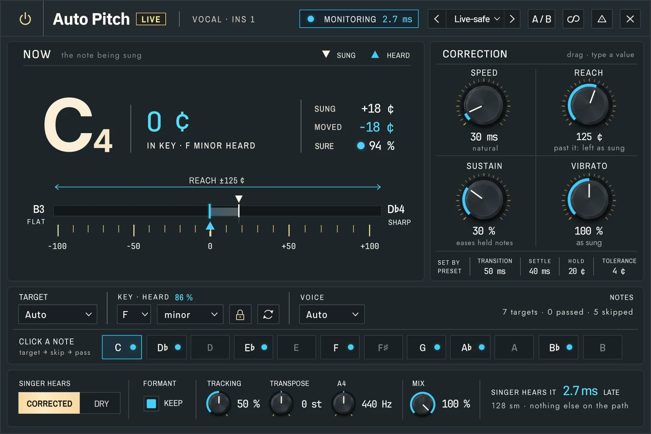This screenshot has width=651, height=434.
Task: Click the sung pitch marker on the meter
Action: pos(239,199)
